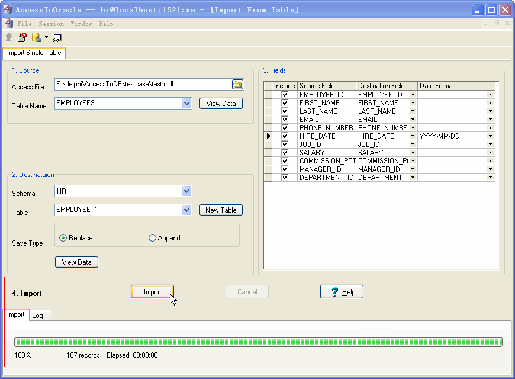Click the browse folder icon for Access File
The image size is (515, 379).
coord(237,85)
